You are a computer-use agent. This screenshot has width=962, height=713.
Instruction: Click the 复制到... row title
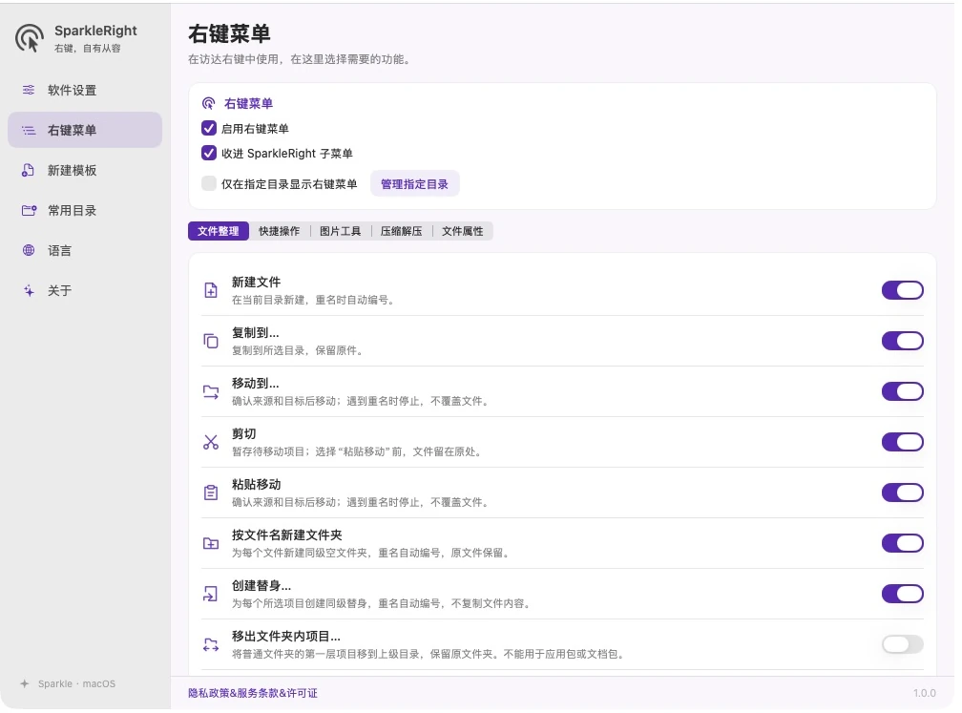[x=255, y=332]
